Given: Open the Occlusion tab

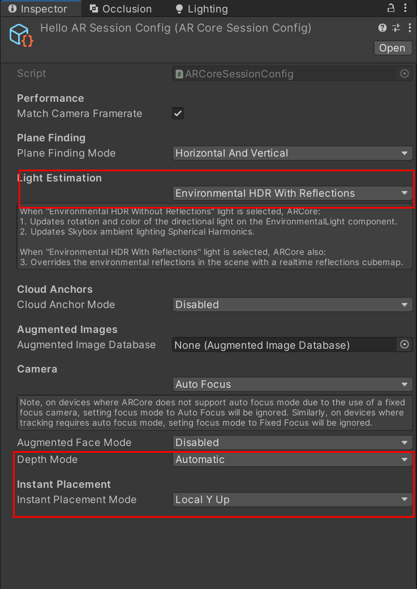Looking at the screenshot, I should coord(121,8).
